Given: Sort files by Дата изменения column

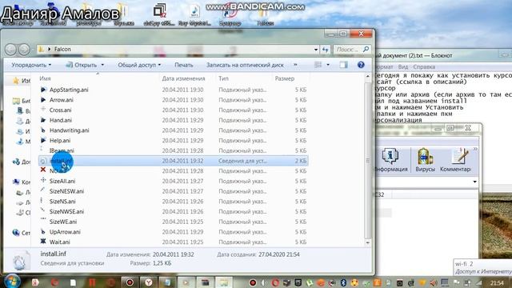Looking at the screenshot, I should (x=183, y=78).
